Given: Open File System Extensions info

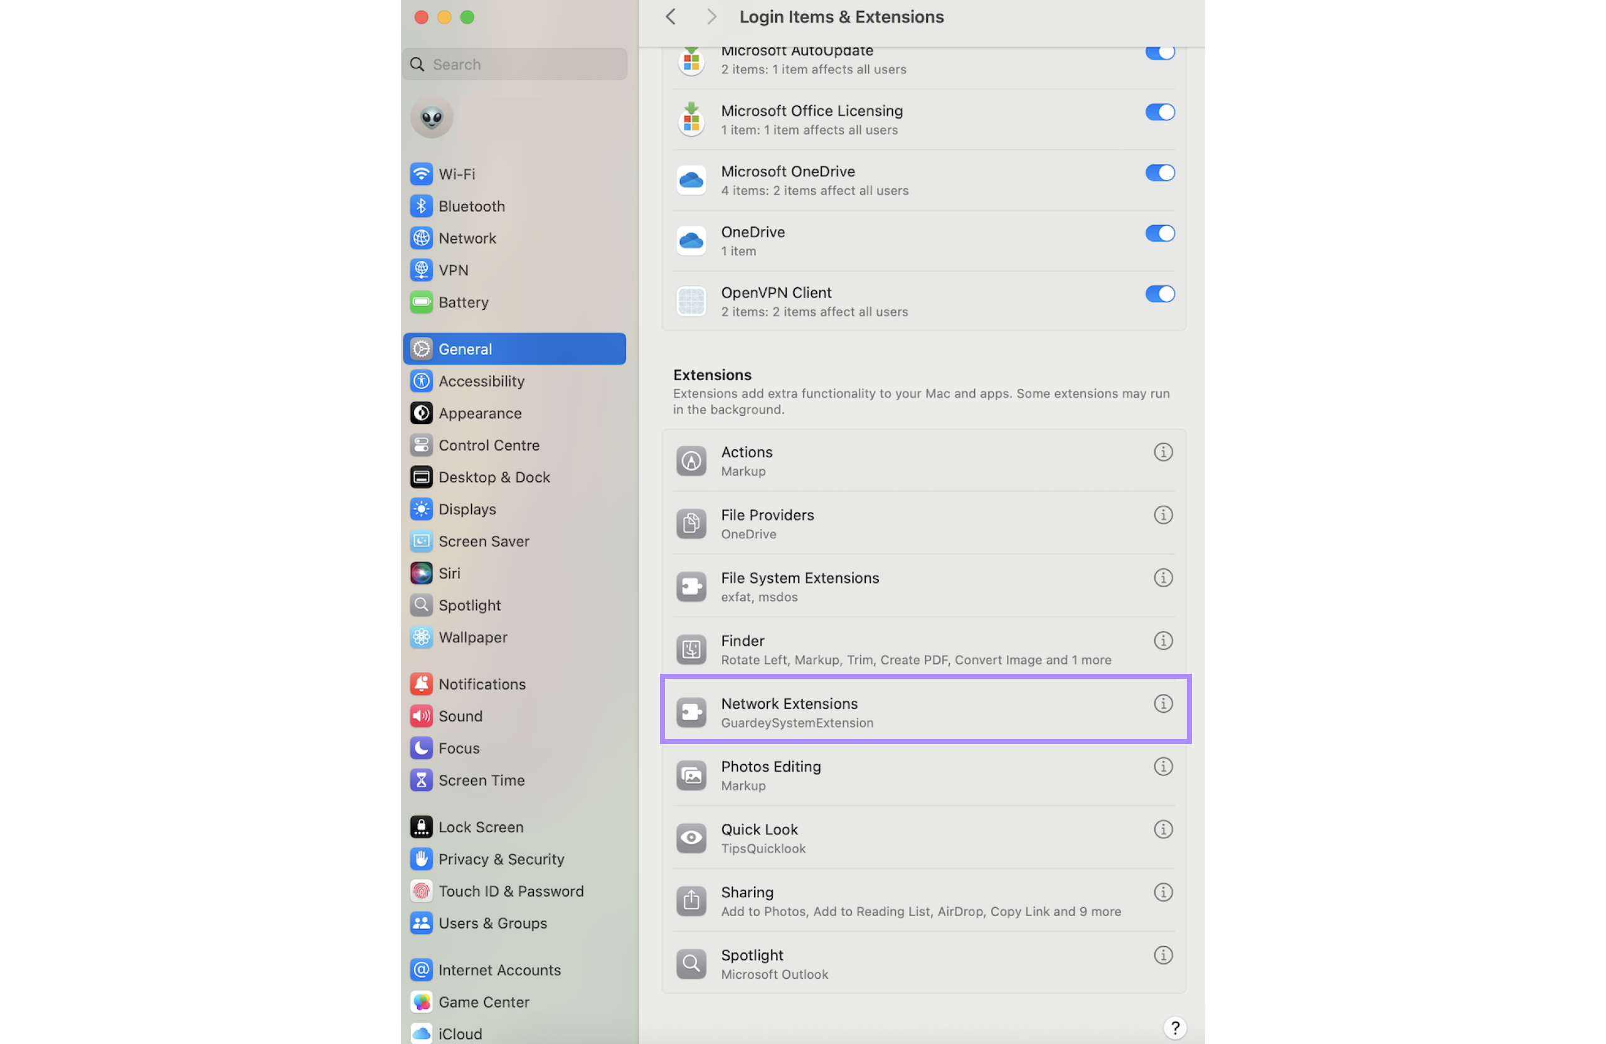Looking at the screenshot, I should (1162, 578).
